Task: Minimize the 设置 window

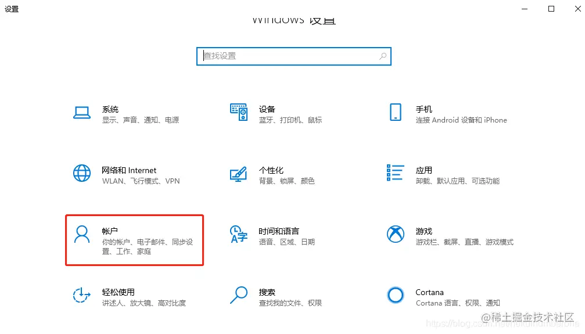Action: click(525, 9)
